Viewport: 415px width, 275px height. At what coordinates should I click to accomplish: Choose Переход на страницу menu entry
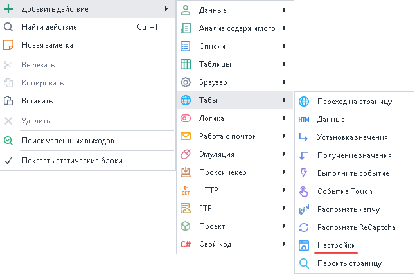pos(354,102)
